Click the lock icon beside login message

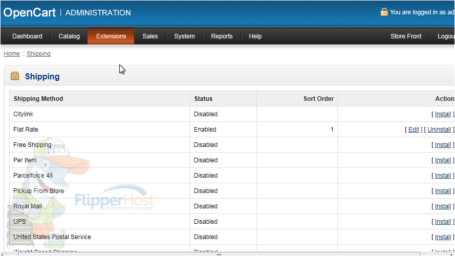pyautogui.click(x=384, y=12)
